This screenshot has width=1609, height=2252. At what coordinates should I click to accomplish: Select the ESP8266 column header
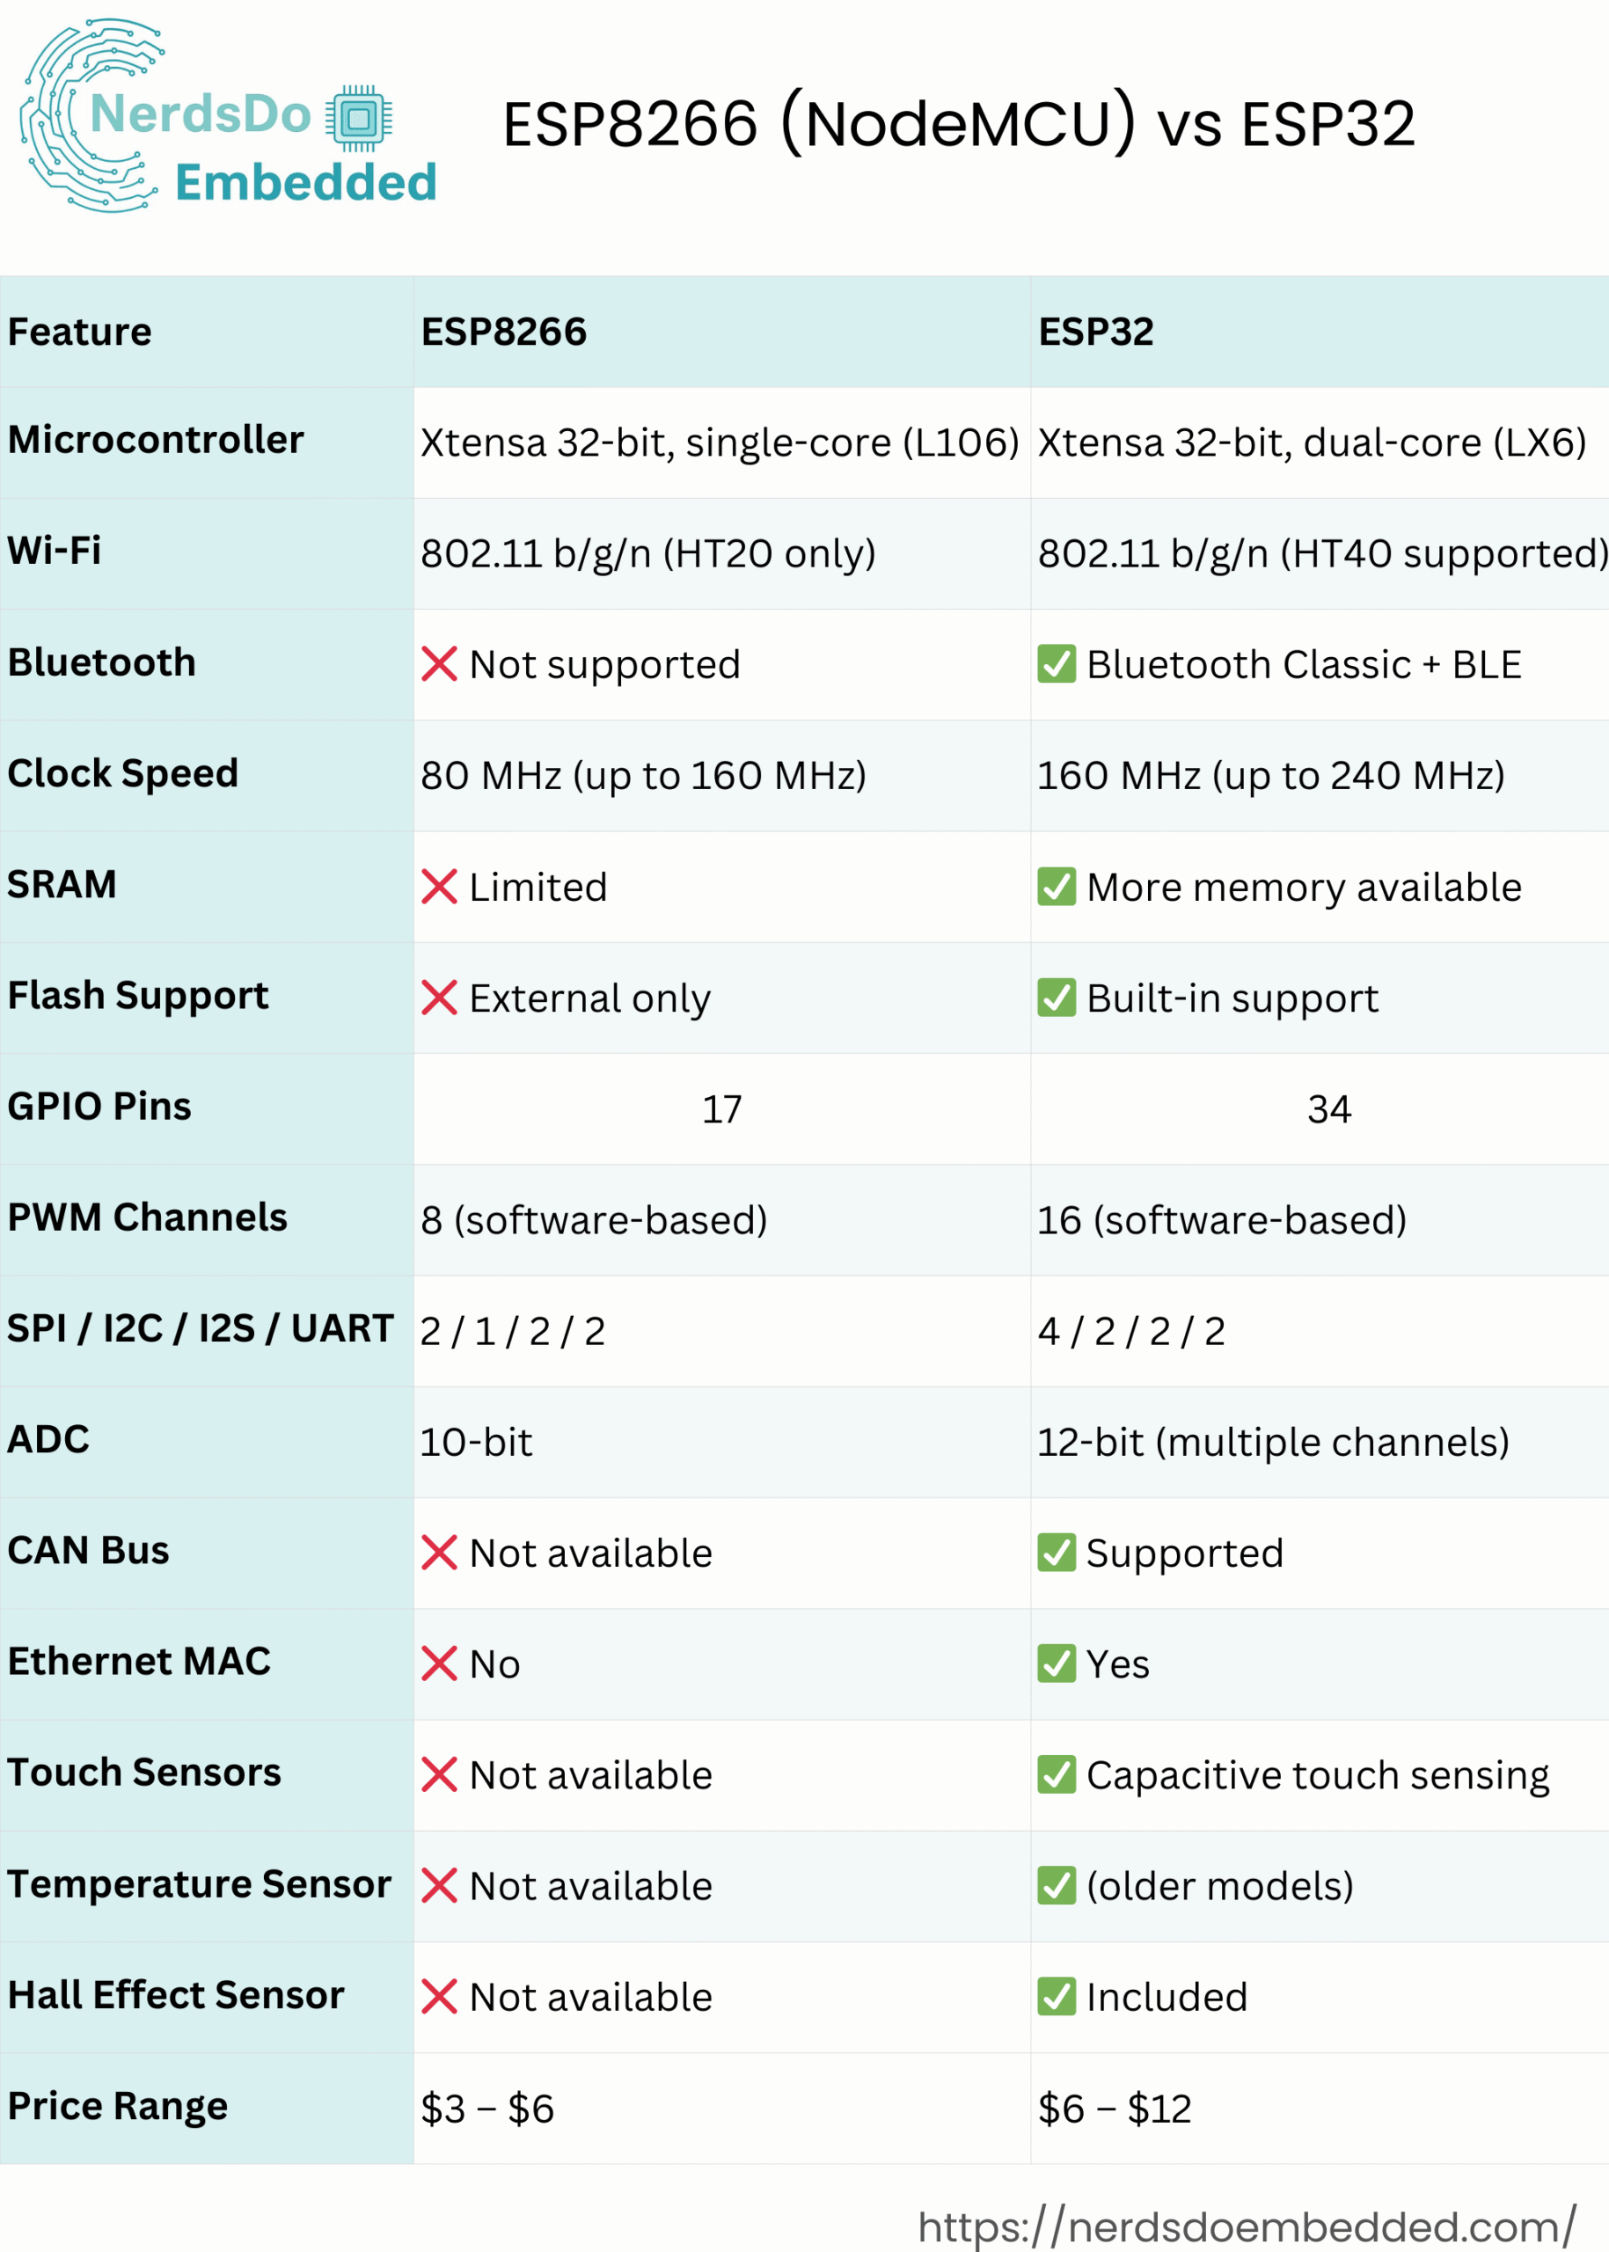[722, 332]
